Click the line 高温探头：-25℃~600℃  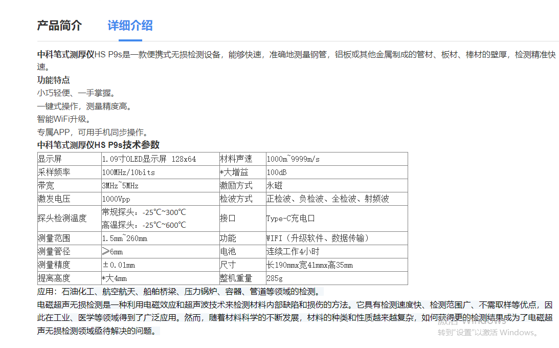pos(144,225)
